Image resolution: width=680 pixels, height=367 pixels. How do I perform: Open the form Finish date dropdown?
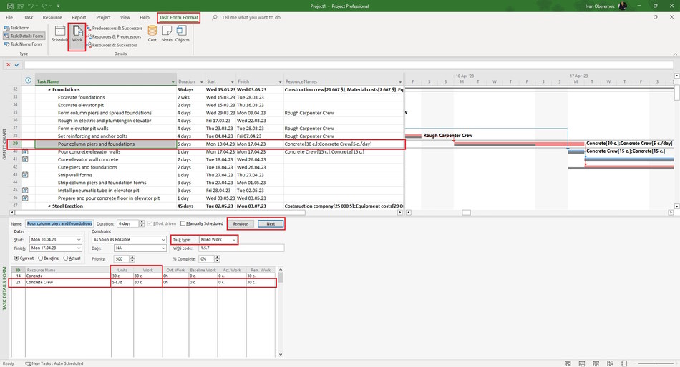[79, 248]
